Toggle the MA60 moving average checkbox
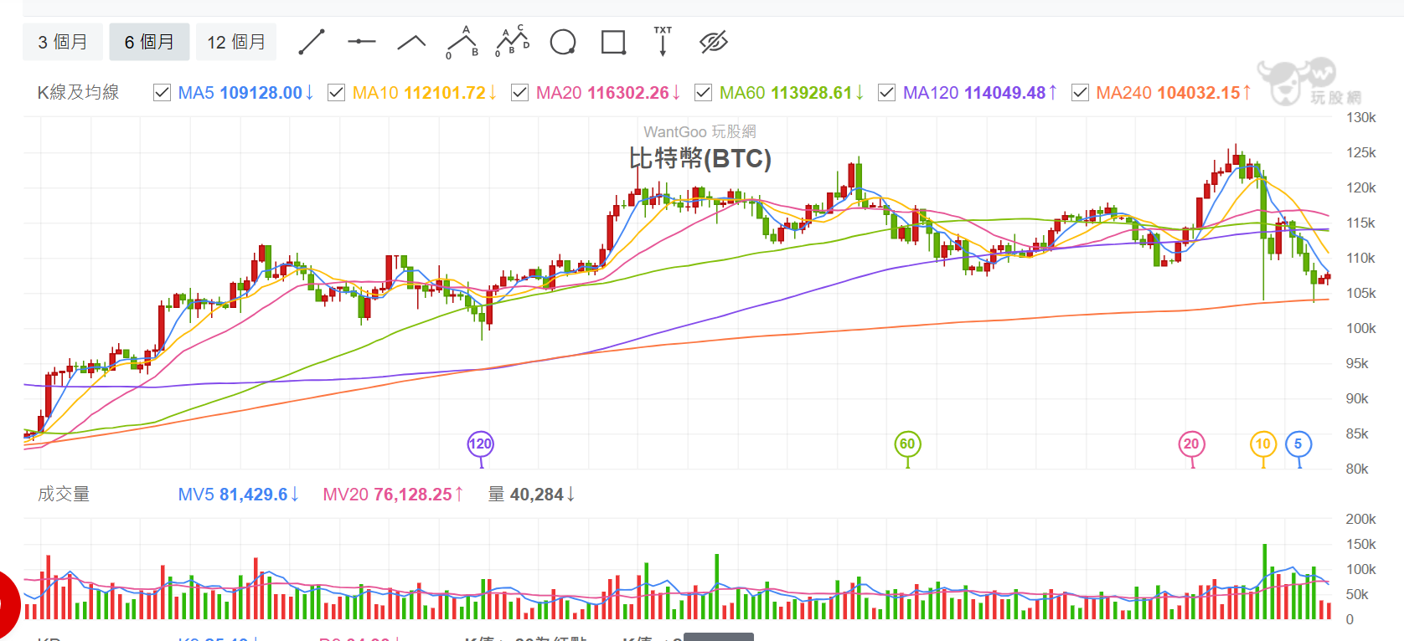 tap(704, 93)
